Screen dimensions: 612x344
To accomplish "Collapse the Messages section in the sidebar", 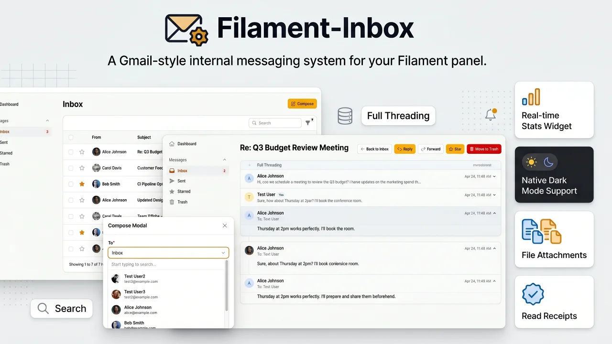I will (225, 160).
